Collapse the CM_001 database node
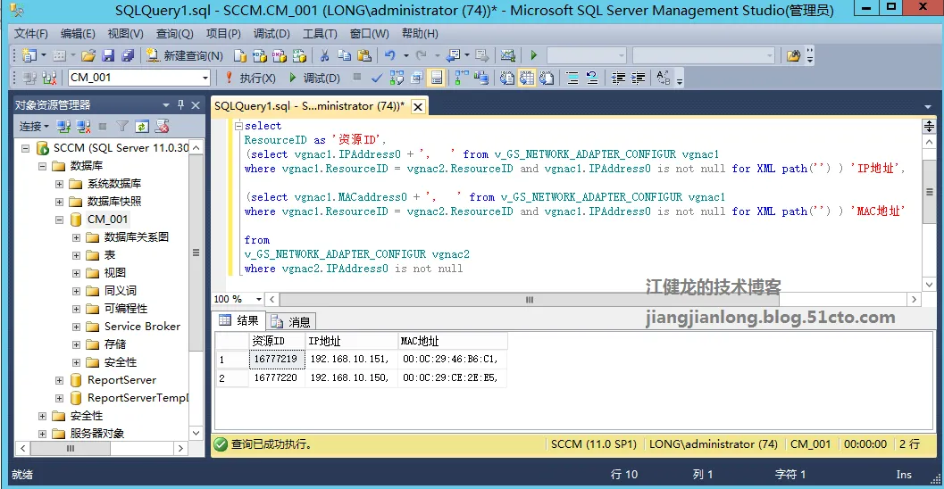 [x=59, y=220]
